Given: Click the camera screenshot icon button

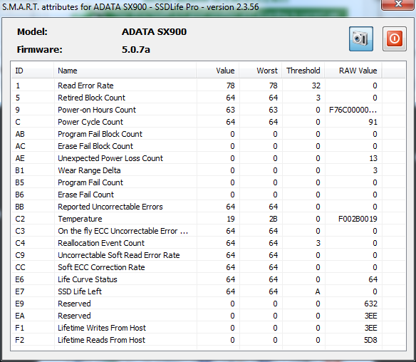Looking at the screenshot, I should pos(361,38).
